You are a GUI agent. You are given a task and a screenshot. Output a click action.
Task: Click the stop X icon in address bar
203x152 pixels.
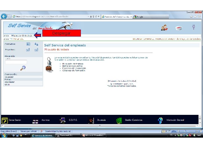[x=98, y=17]
